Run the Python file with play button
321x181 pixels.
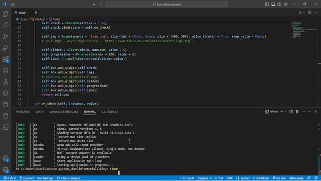(300, 13)
